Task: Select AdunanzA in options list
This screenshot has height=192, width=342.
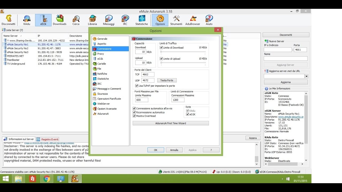Action: pos(103,114)
